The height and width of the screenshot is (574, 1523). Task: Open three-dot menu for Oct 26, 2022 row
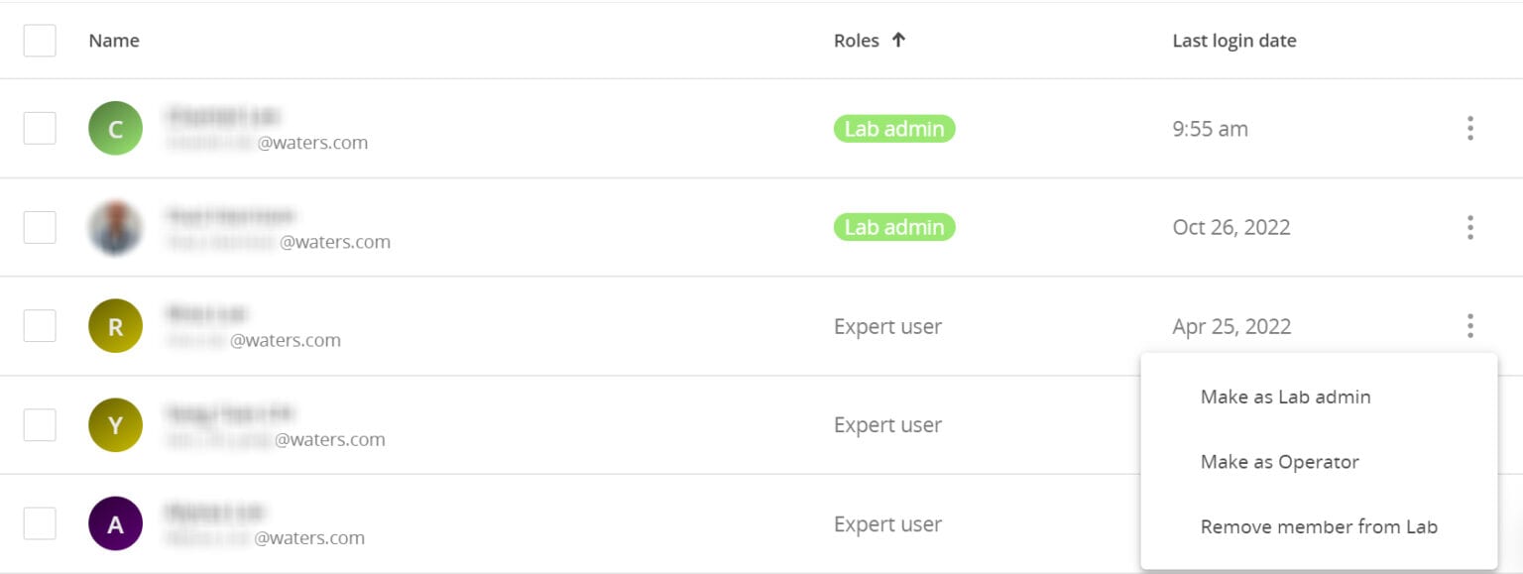(1469, 228)
